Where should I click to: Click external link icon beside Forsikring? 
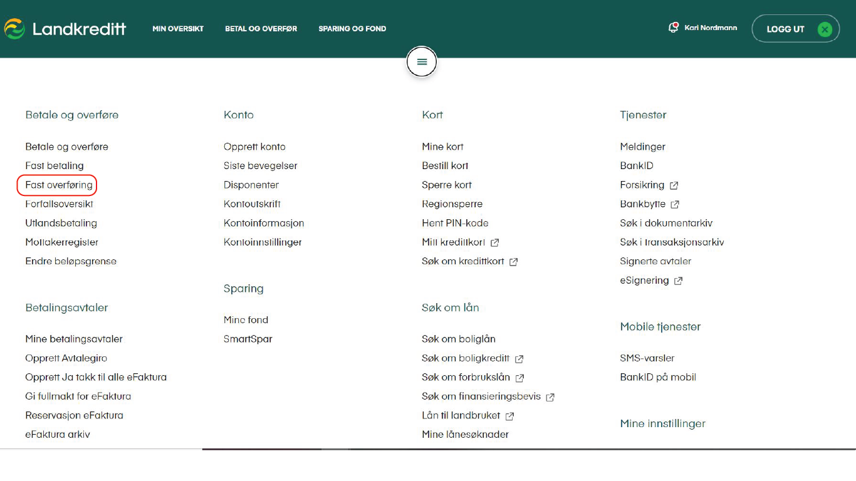tap(674, 185)
